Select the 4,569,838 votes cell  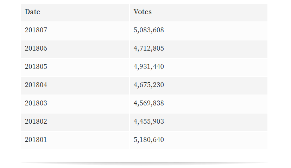(149, 103)
